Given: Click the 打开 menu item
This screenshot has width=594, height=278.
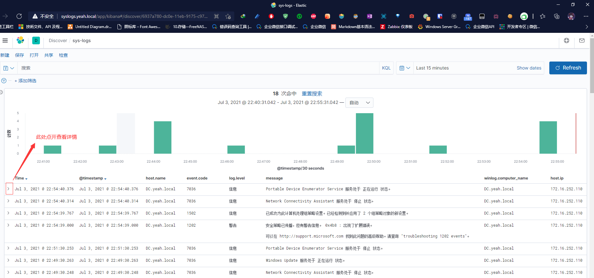Looking at the screenshot, I should [x=34, y=55].
